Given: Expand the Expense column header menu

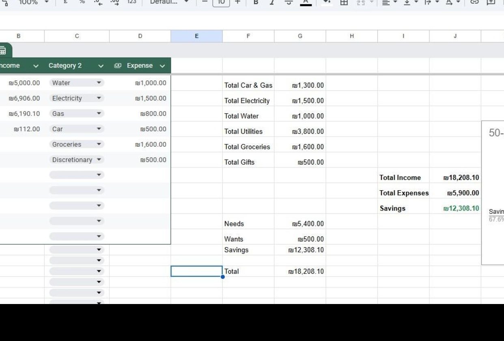Looking at the screenshot, I should 162,66.
